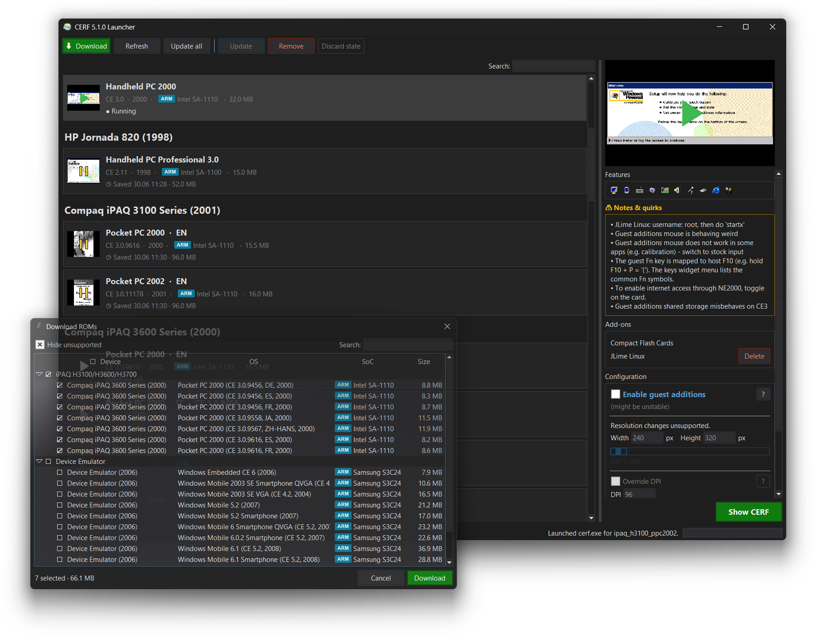
Task: Click the Update toolbar button
Action: tap(241, 46)
